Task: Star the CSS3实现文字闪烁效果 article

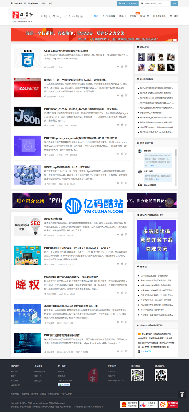Action: [x=118, y=66]
